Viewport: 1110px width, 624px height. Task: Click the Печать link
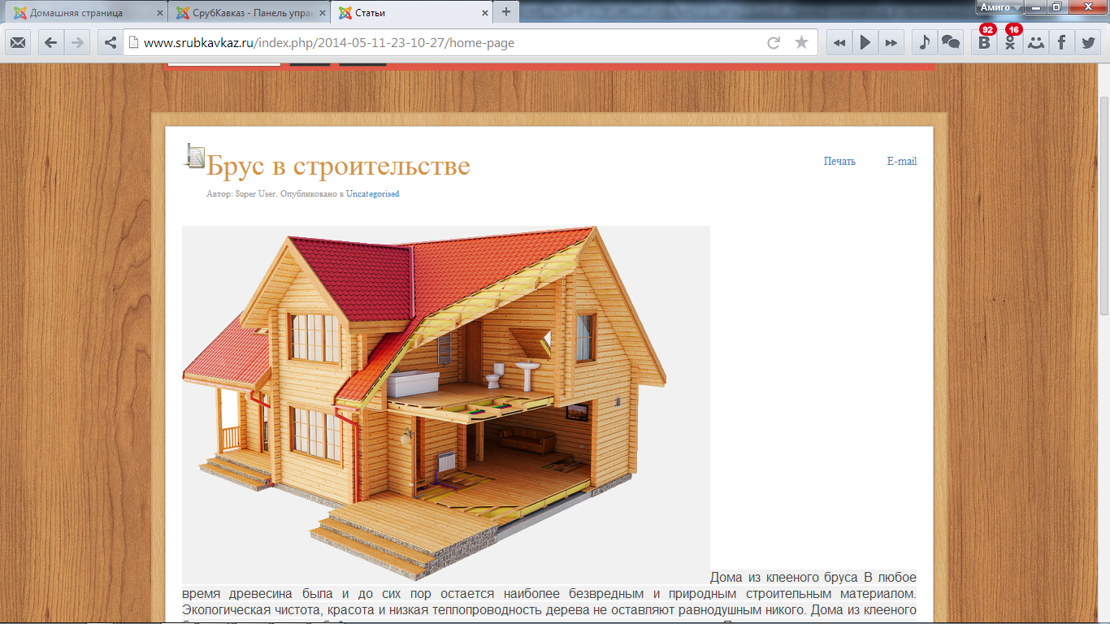[x=839, y=161]
